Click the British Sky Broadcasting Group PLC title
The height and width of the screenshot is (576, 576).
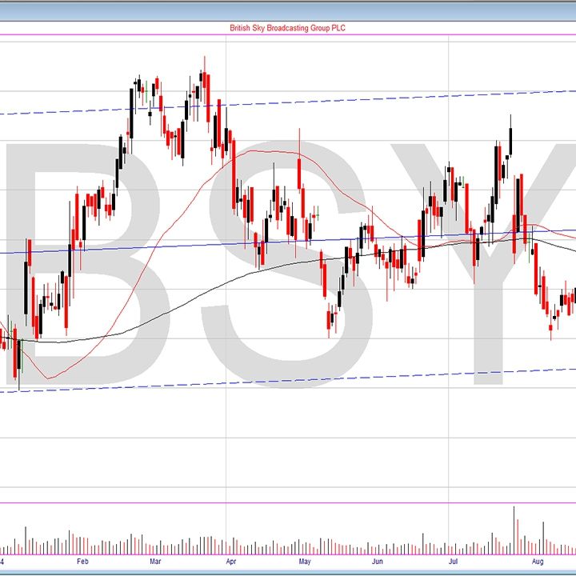pyautogui.click(x=287, y=28)
